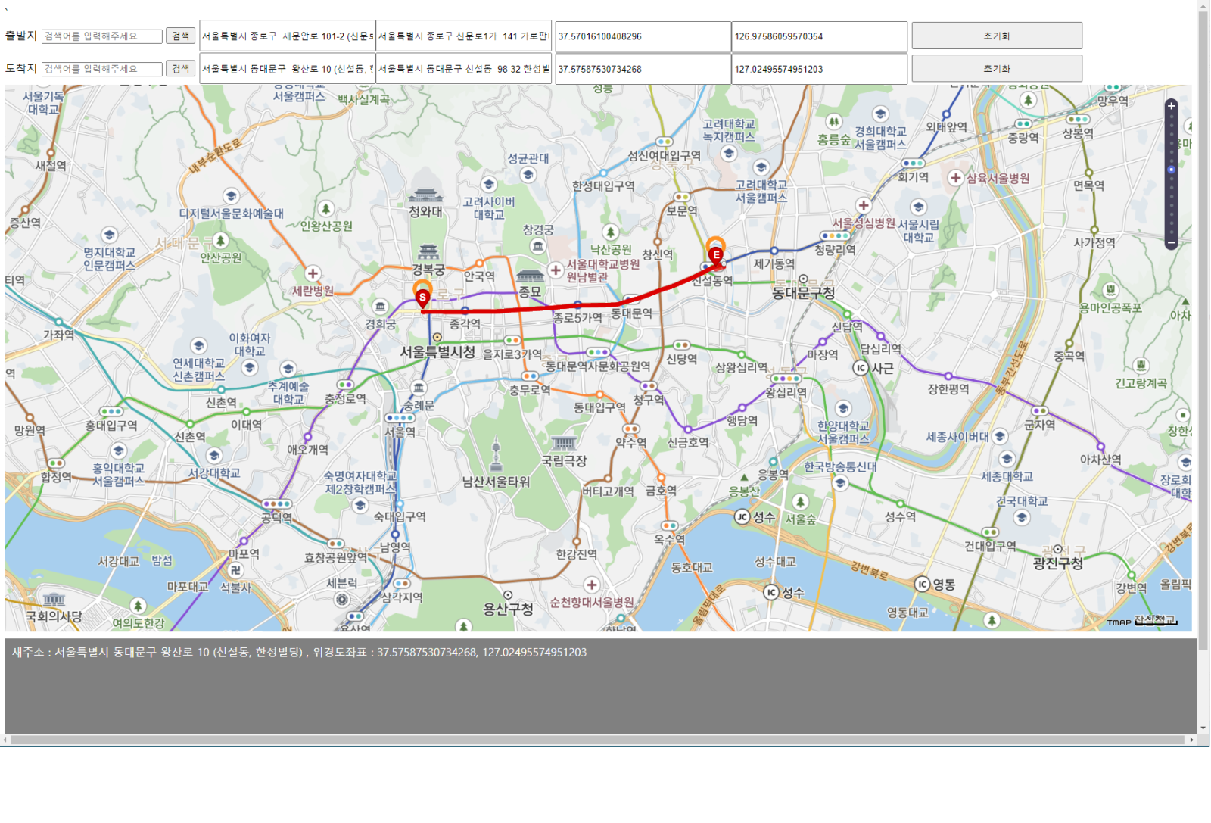Click the red E end marker on map
The image size is (1211, 823).
(715, 254)
